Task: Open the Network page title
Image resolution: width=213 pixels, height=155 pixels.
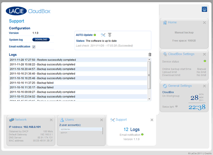Action: (x=21, y=120)
